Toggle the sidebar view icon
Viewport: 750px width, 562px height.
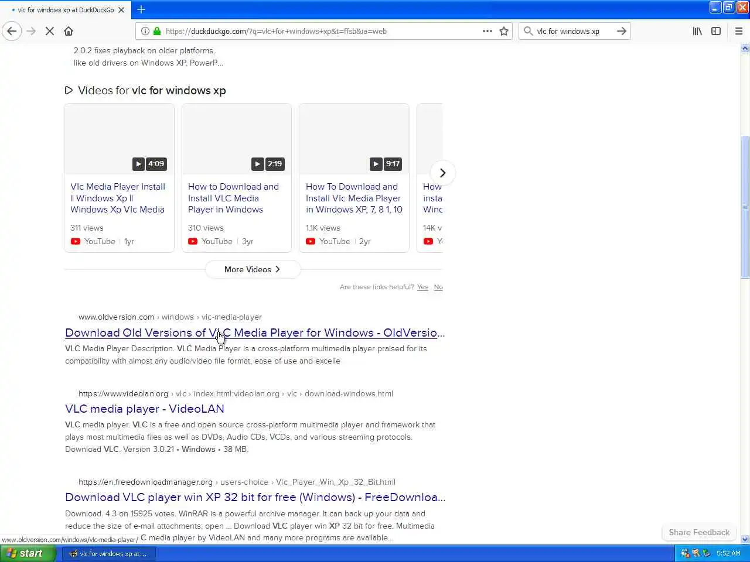click(x=716, y=31)
